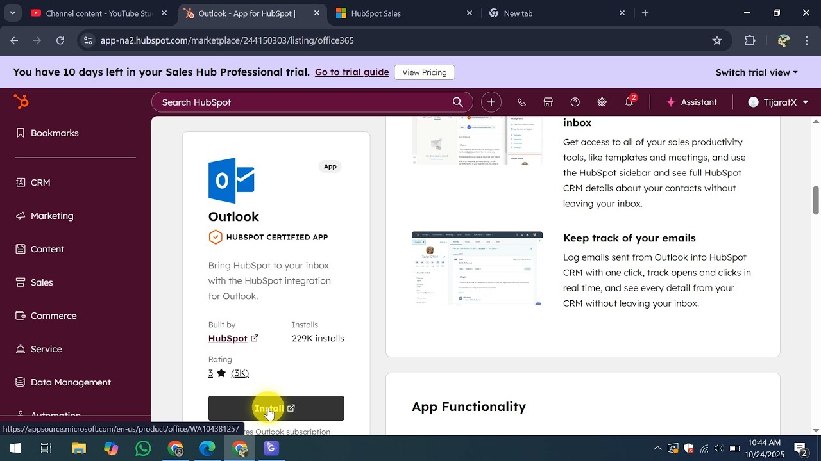The width and height of the screenshot is (821, 461).
Task: Open the Windows notification center icon
Action: coord(800,448)
